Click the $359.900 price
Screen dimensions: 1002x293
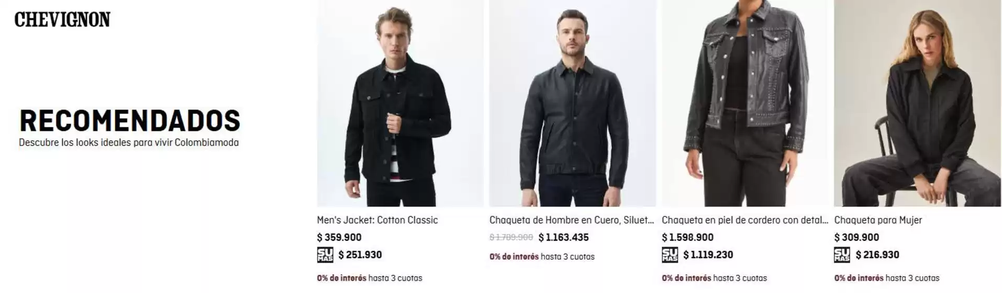pyautogui.click(x=339, y=238)
